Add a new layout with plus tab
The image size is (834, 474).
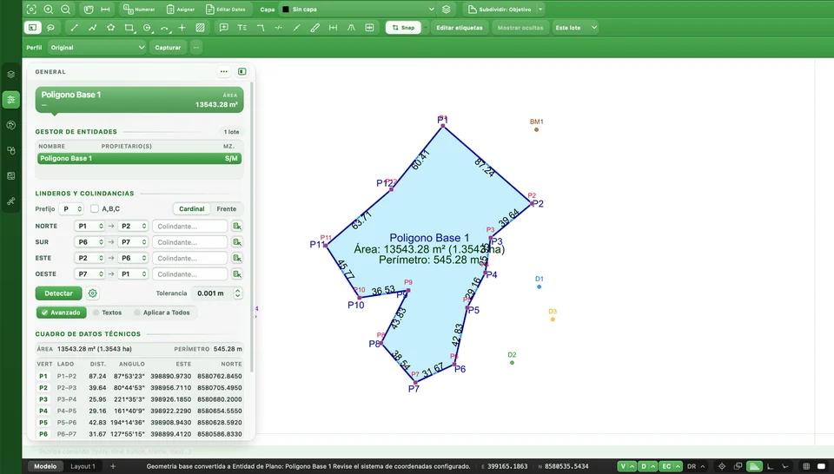[113, 466]
